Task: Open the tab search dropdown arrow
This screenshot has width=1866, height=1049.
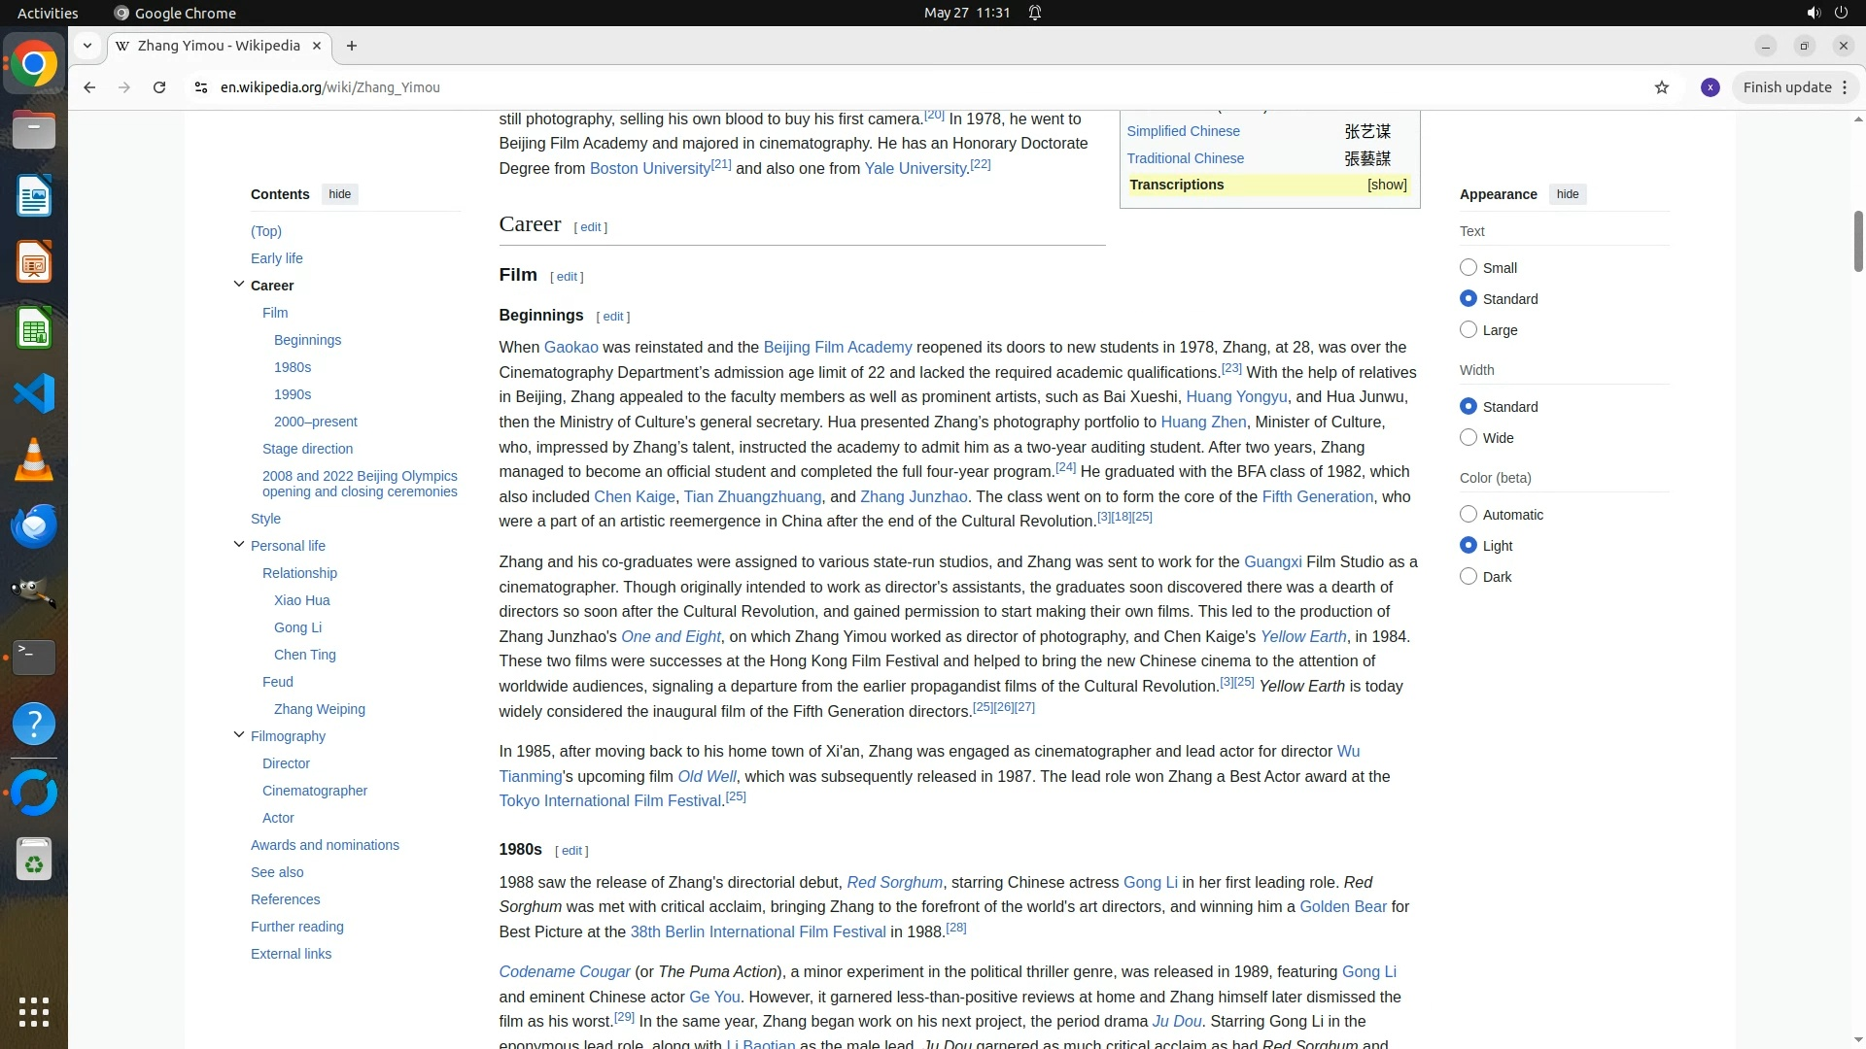Action: point(87,46)
